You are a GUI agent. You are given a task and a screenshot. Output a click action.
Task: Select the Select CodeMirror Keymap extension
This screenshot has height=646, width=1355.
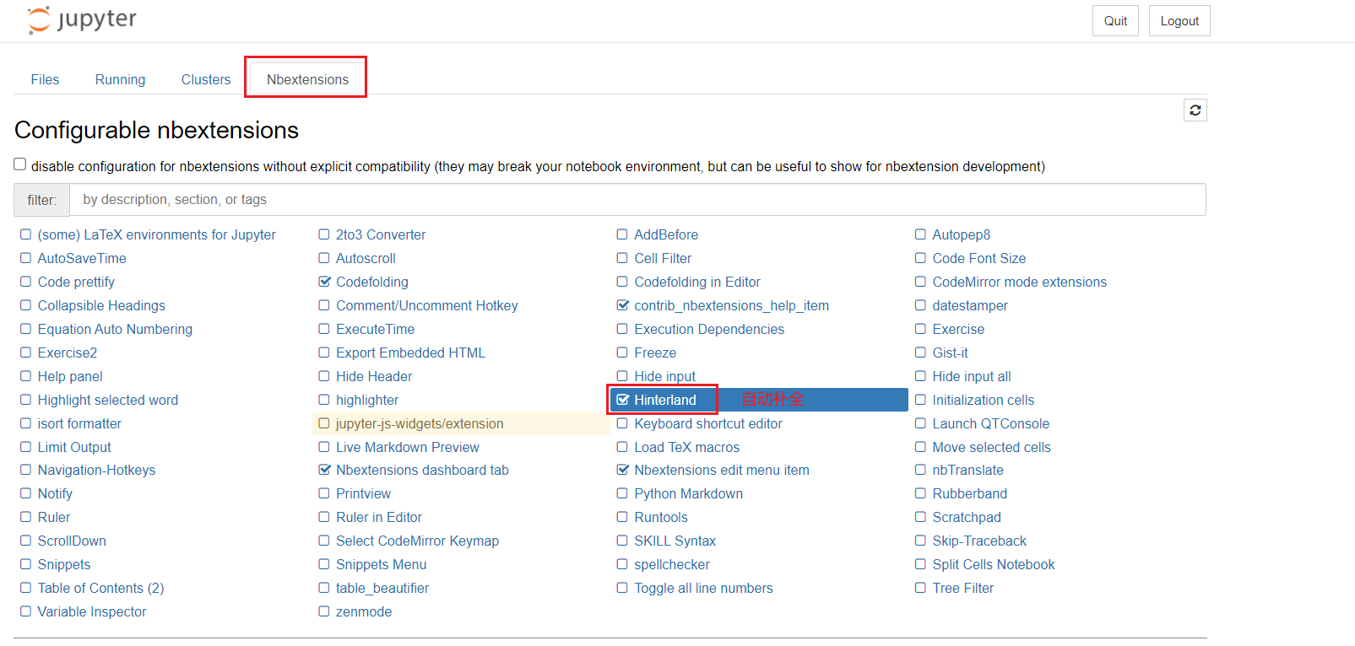418,541
